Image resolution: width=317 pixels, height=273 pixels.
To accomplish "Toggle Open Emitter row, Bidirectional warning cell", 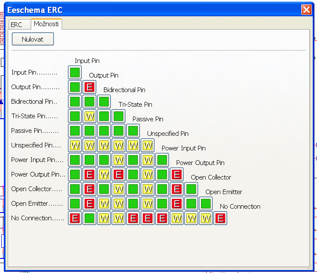I will pos(104,204).
